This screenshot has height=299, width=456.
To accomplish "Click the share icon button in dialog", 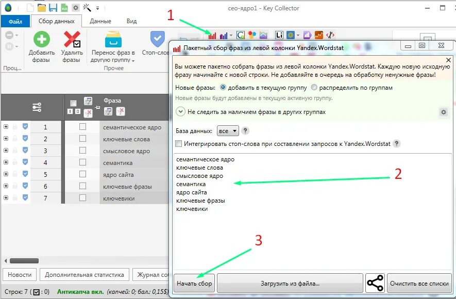I will pos(375,283).
